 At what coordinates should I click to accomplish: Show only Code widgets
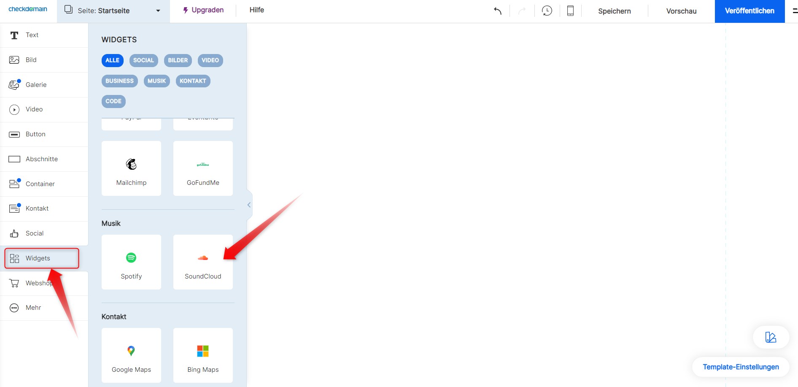coord(113,101)
